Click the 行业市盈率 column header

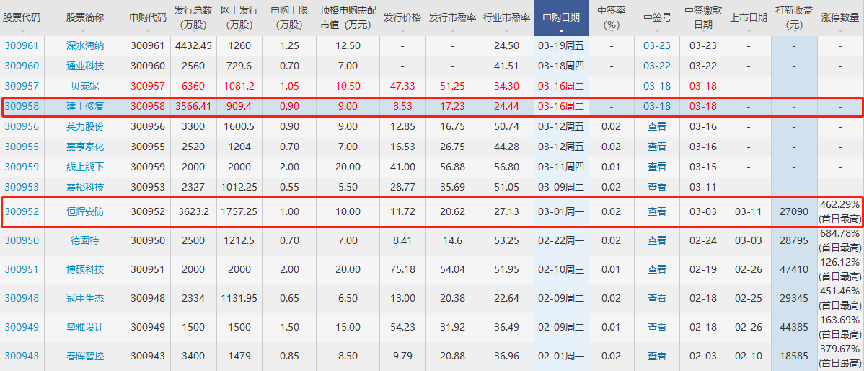pyautogui.click(x=506, y=17)
